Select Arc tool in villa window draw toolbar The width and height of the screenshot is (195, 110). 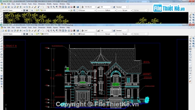tap(2, 52)
